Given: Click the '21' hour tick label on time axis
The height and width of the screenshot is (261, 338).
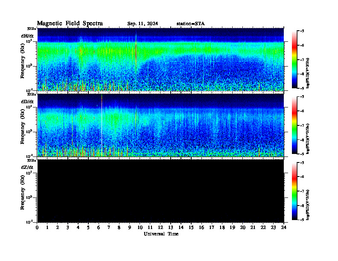Looking at the screenshot, I should 253,228.
